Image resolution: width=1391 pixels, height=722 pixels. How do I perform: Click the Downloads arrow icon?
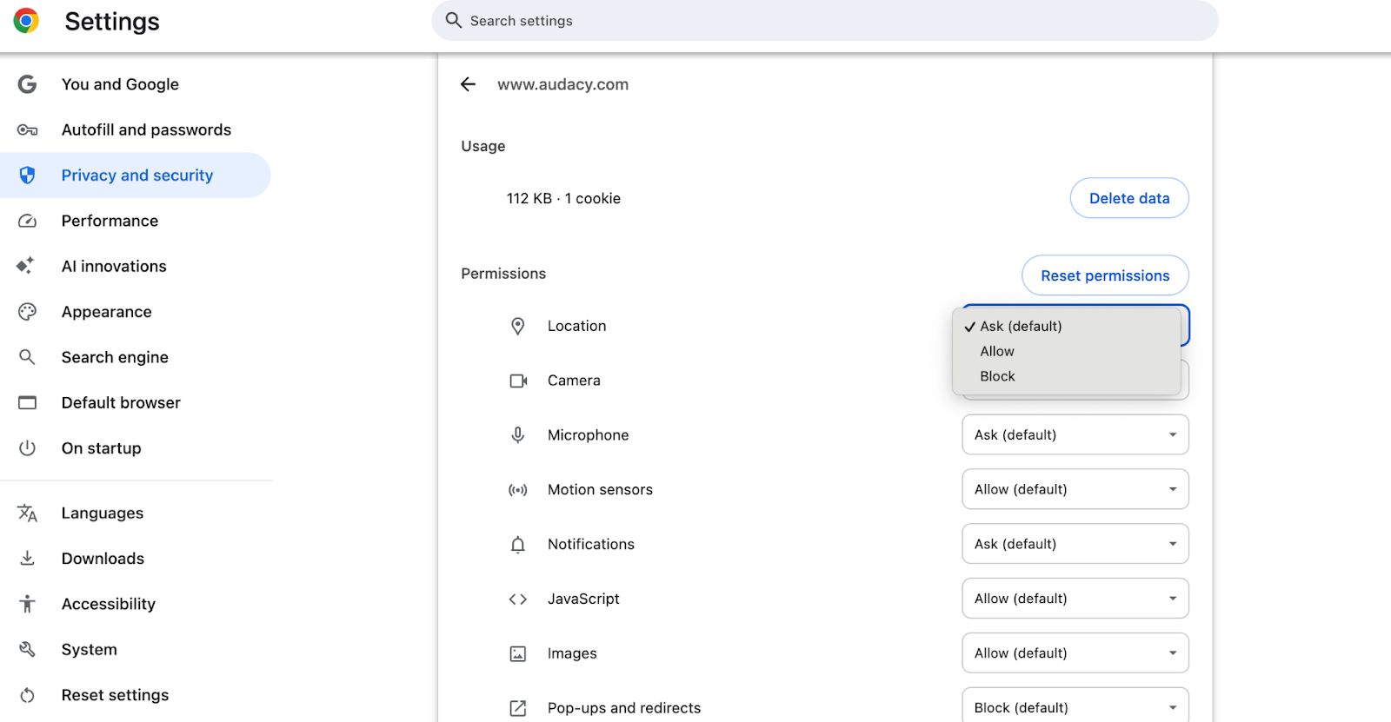[x=28, y=559]
